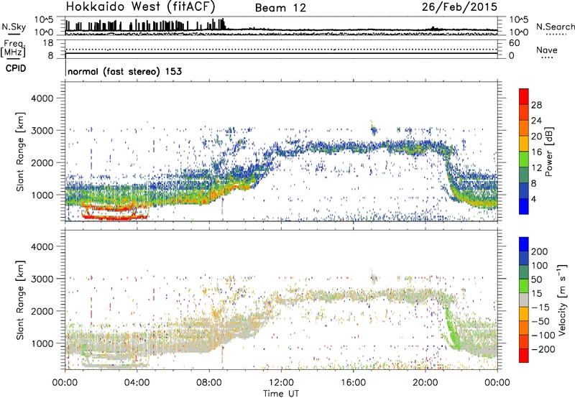Click the "20:00" time tick label
Image resolution: width=575 pixels, height=398 pixels.
click(425, 383)
